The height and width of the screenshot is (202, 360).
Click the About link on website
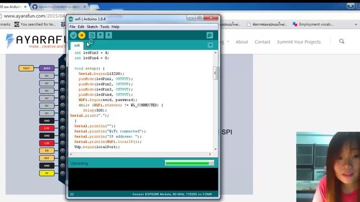(242, 42)
